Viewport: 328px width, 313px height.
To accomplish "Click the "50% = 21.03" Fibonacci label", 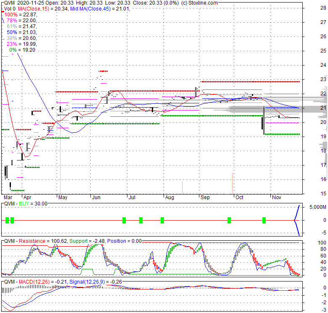I will (x=21, y=32).
